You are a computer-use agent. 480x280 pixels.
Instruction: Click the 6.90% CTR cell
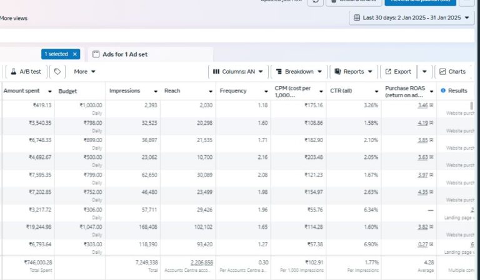(371, 244)
